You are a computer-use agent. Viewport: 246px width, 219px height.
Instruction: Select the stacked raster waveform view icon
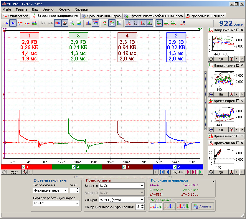click(x=20, y=23)
